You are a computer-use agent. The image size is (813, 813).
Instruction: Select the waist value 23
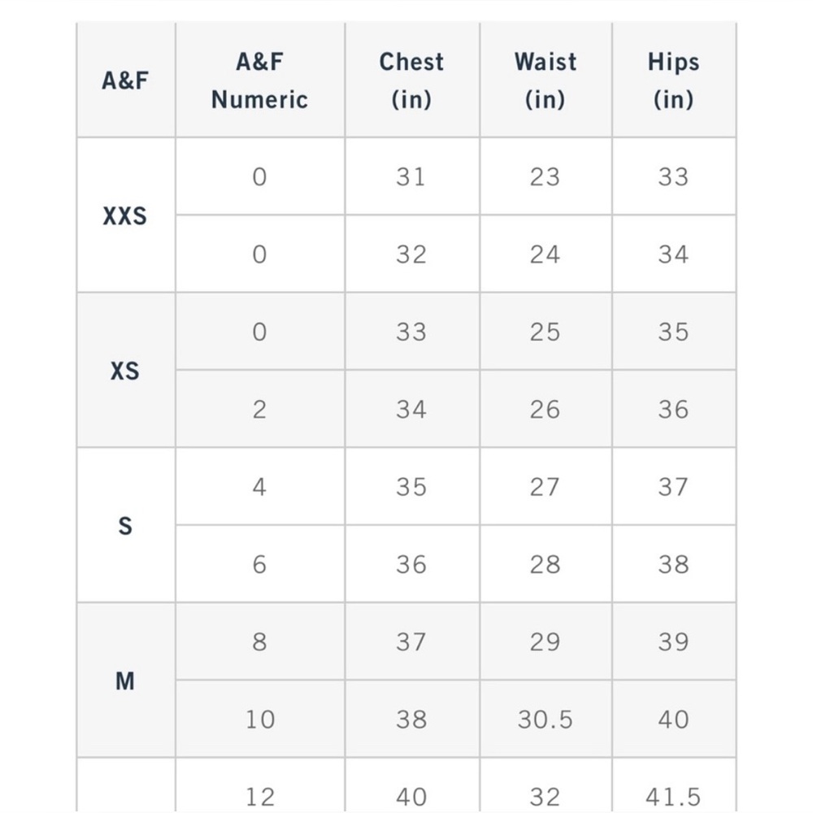click(x=545, y=177)
